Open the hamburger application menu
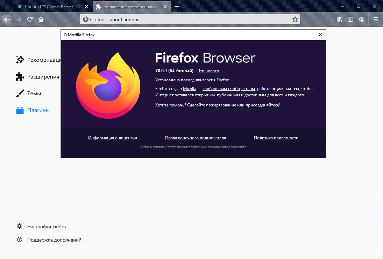This screenshot has width=383, height=259. 376,19
